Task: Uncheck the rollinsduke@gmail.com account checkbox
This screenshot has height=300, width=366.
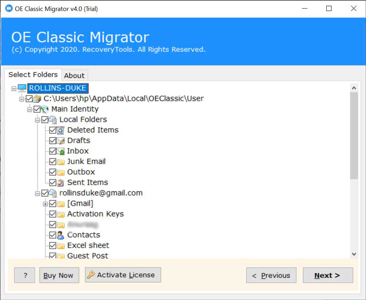Action: pyautogui.click(x=45, y=193)
